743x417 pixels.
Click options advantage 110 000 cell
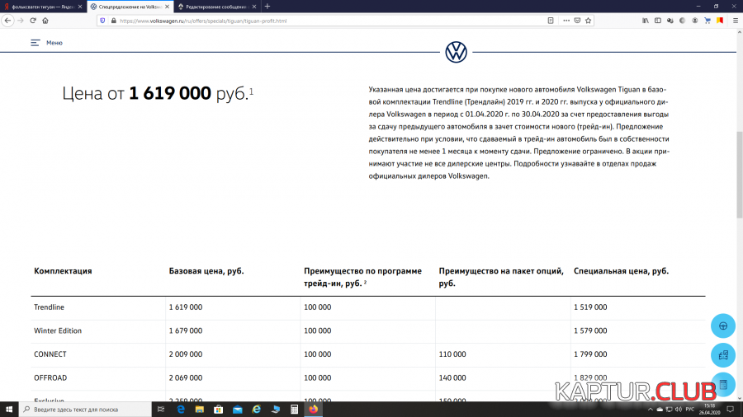452,354
